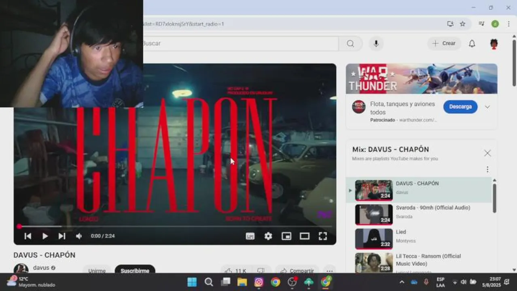The image size is (517, 291).
Task: Dislike the video
Action: (261, 270)
